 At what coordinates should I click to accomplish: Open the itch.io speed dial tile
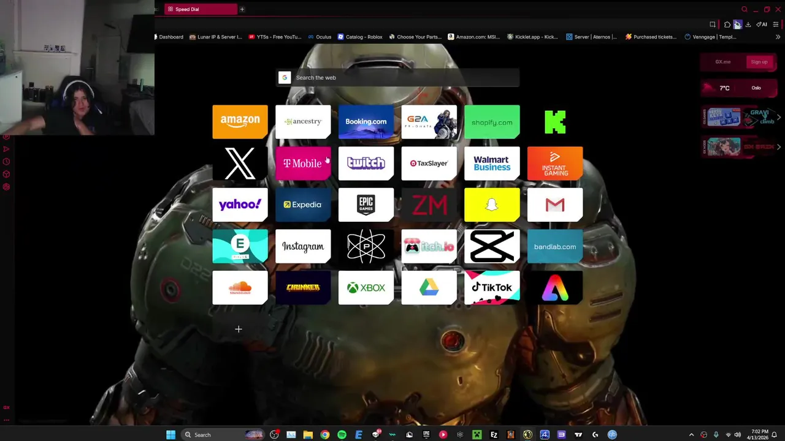[x=429, y=246]
